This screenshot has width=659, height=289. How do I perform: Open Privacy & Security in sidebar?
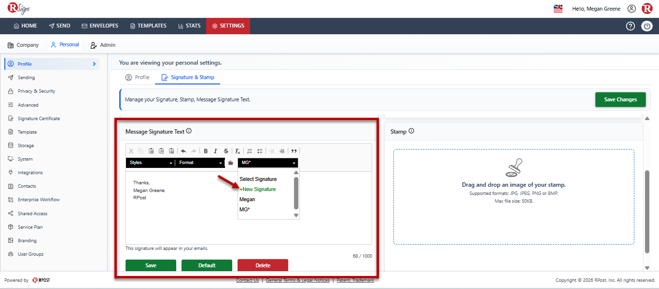click(x=37, y=91)
